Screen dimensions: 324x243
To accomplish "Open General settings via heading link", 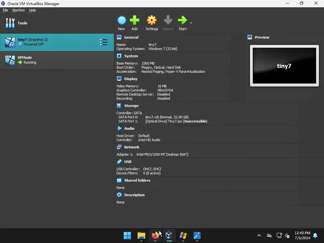I will coord(131,37).
